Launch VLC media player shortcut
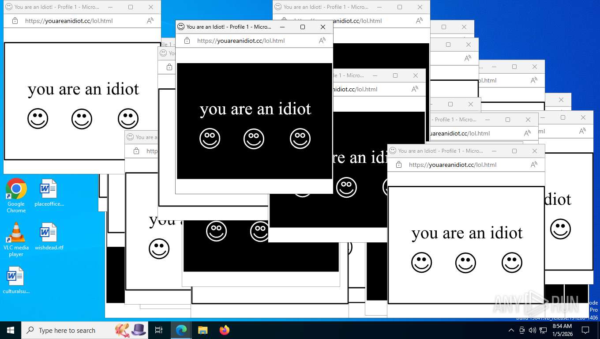This screenshot has height=339, width=600. (16, 240)
